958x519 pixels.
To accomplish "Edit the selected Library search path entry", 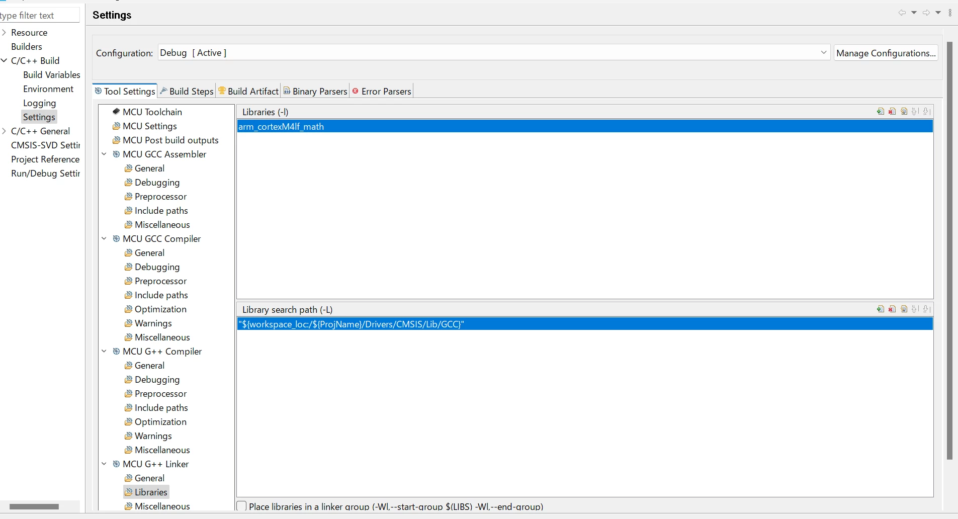I will tap(904, 309).
